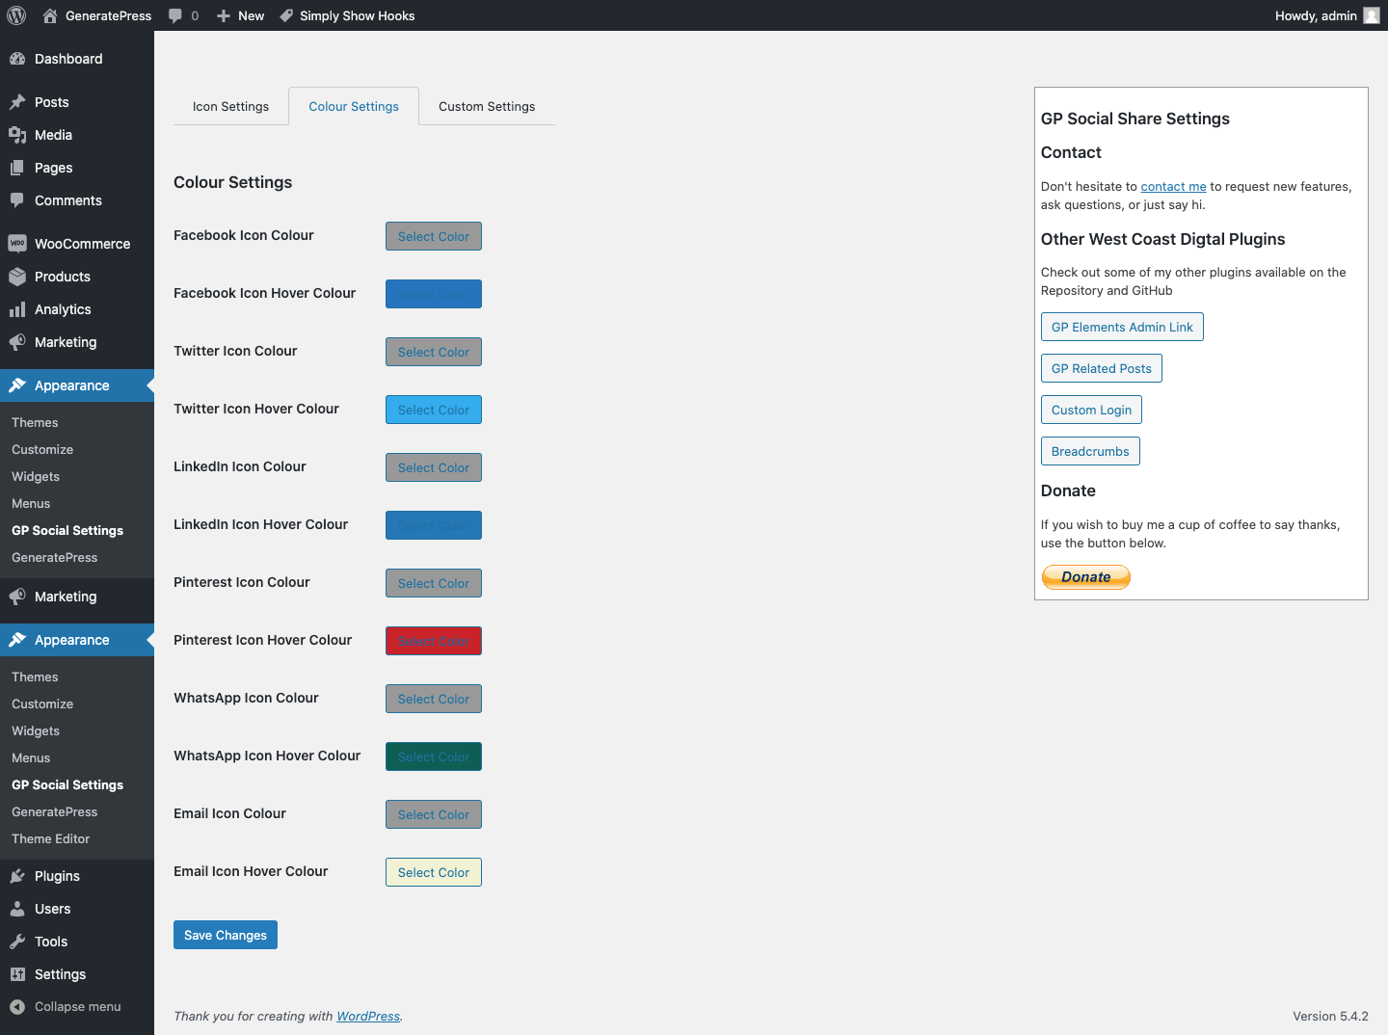This screenshot has width=1388, height=1035.
Task: Click the Collapse menu arrow icon
Action: 17,1007
